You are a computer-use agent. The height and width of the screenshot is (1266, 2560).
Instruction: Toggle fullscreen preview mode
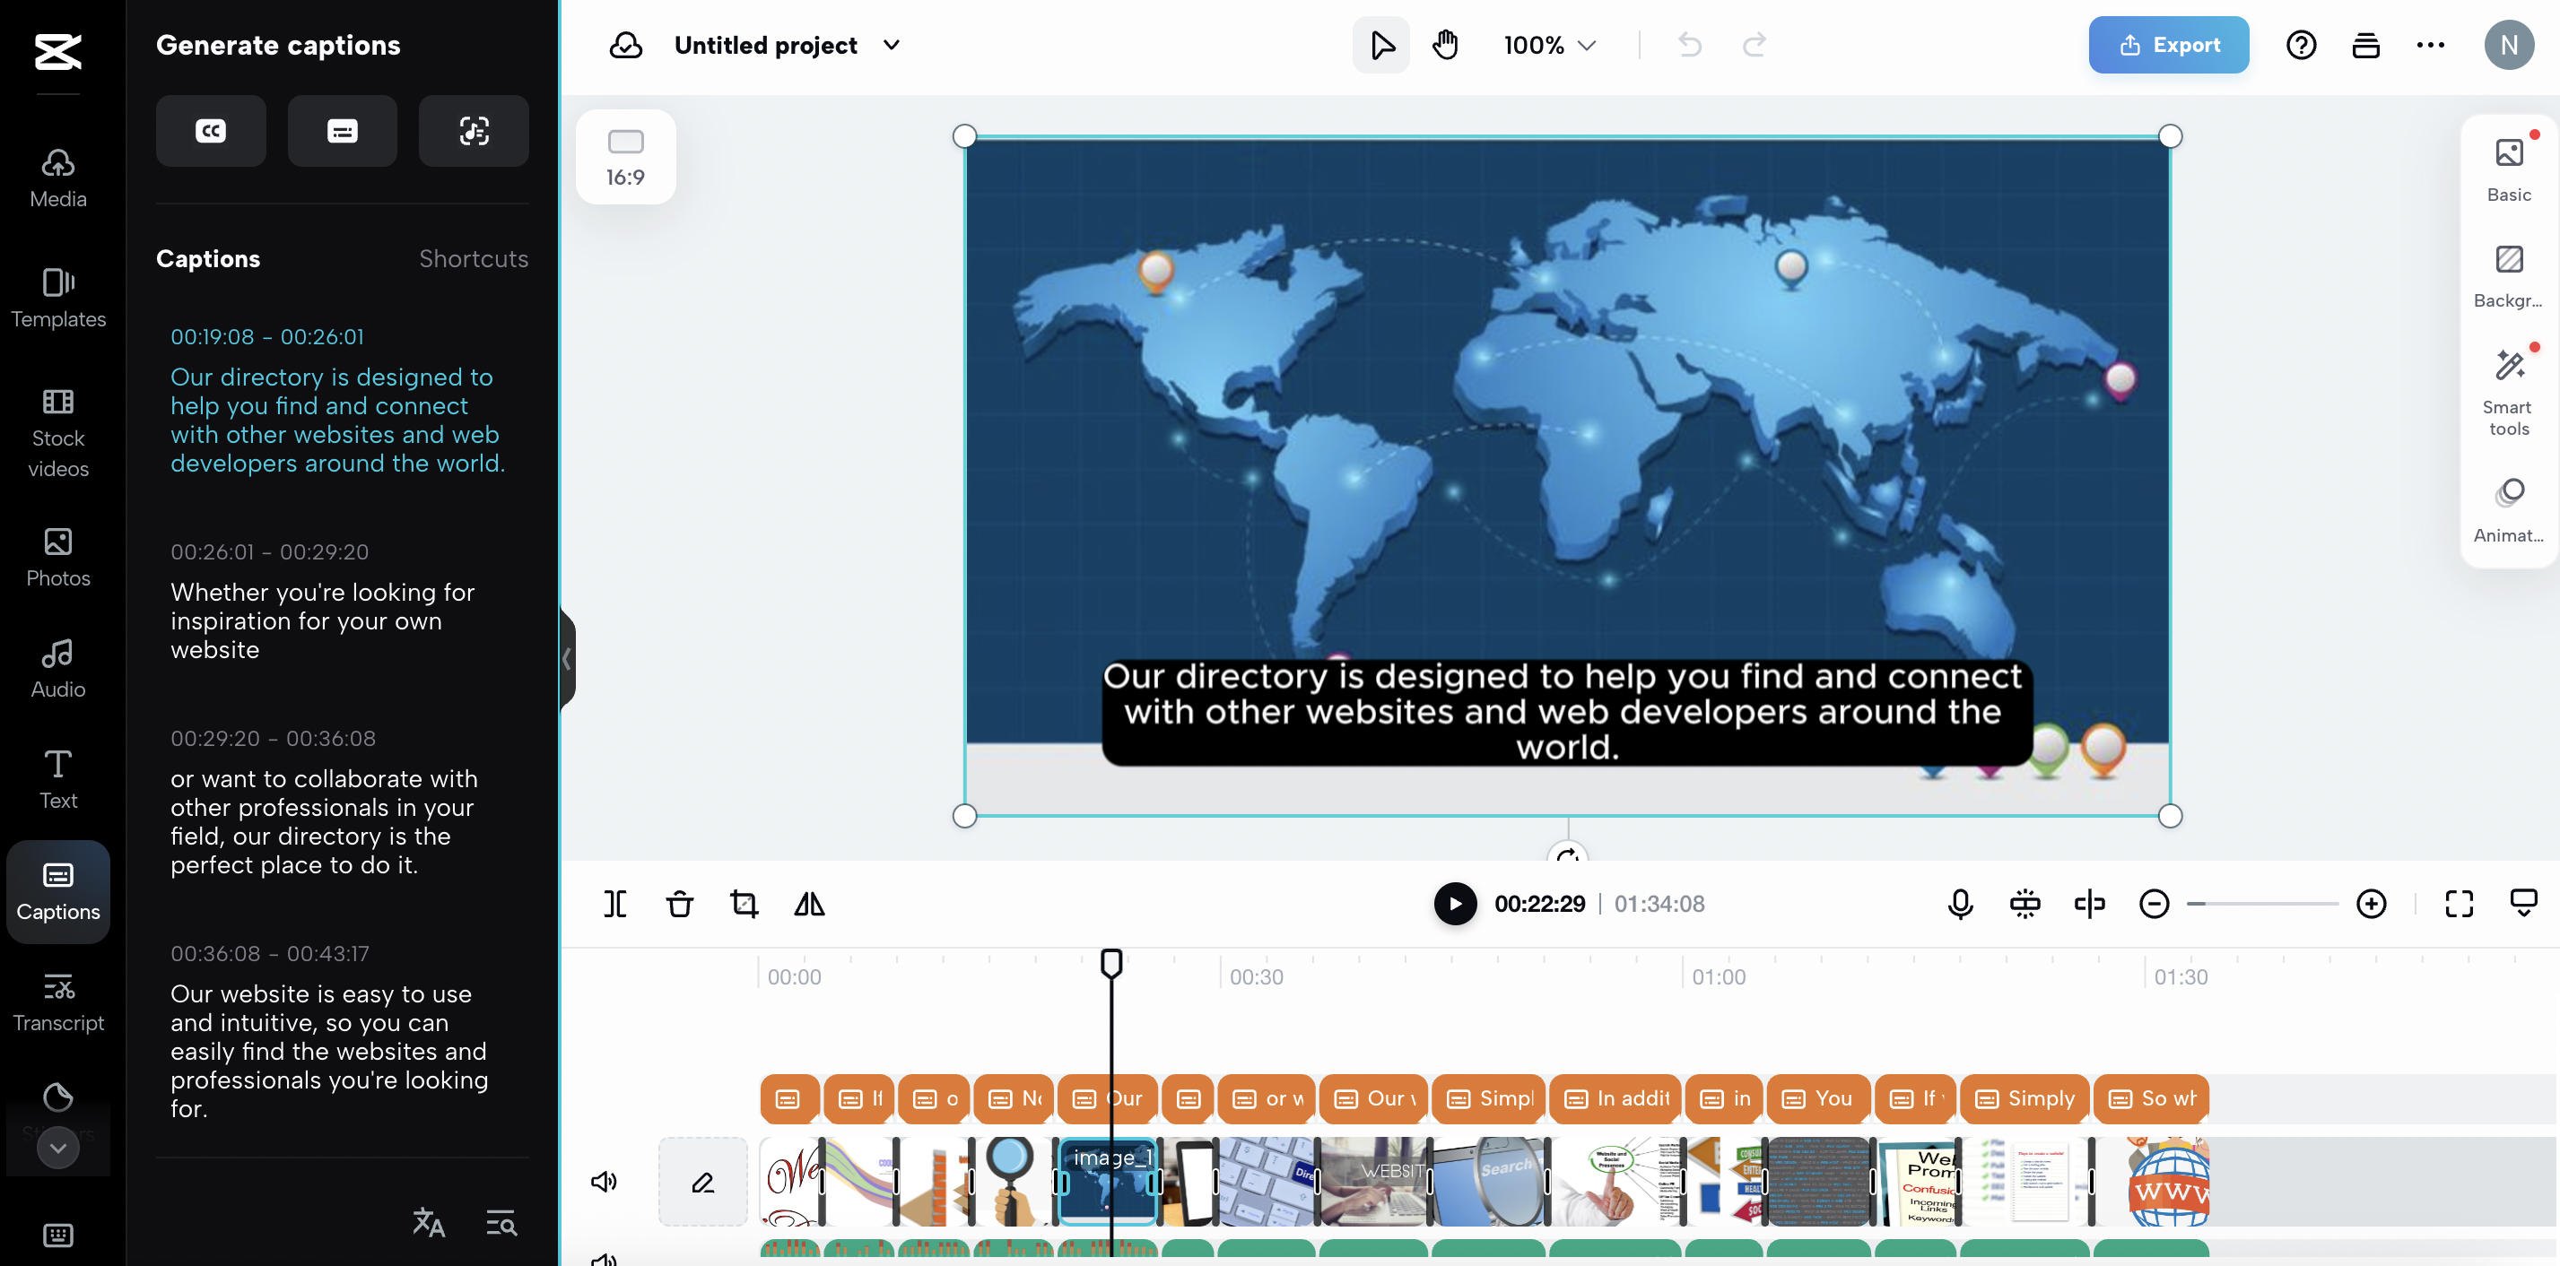pyautogui.click(x=2459, y=903)
